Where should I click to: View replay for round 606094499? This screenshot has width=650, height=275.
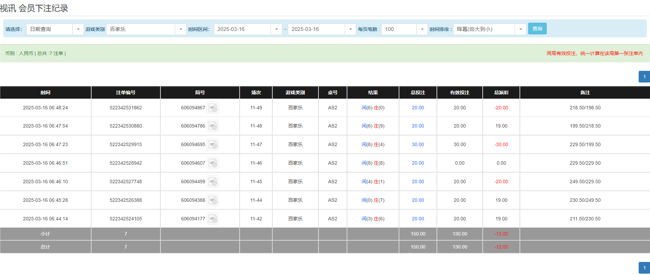pos(213,182)
